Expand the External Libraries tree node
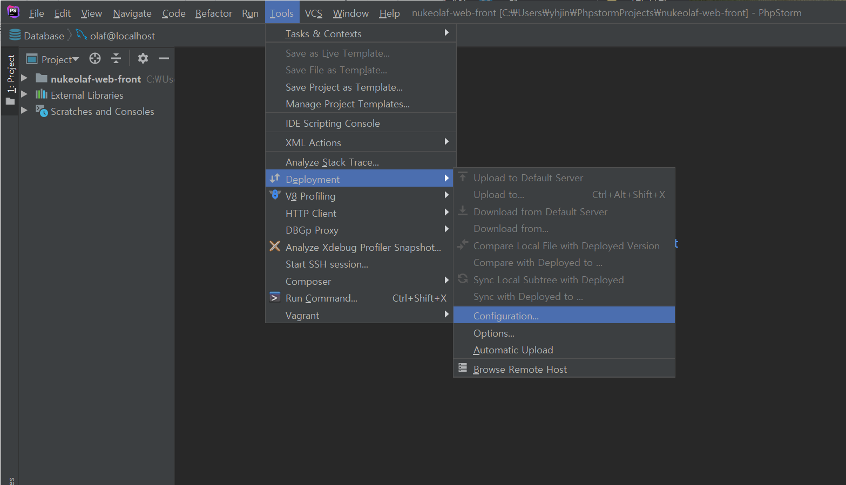The image size is (846, 485). 24,94
